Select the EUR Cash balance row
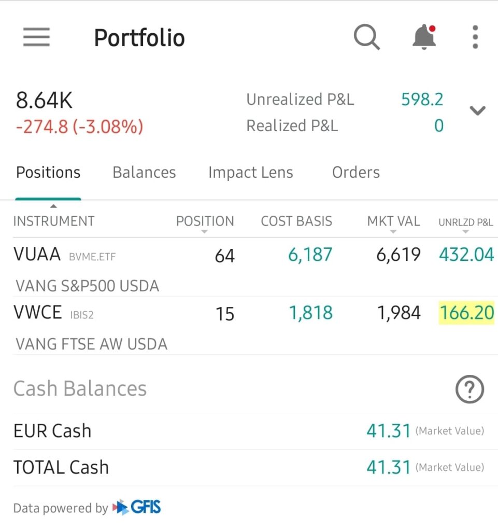 [x=249, y=431]
